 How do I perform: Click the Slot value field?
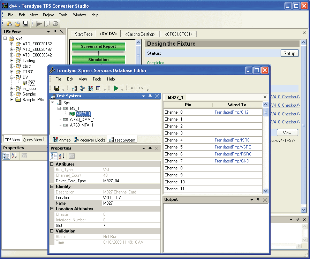131,226
